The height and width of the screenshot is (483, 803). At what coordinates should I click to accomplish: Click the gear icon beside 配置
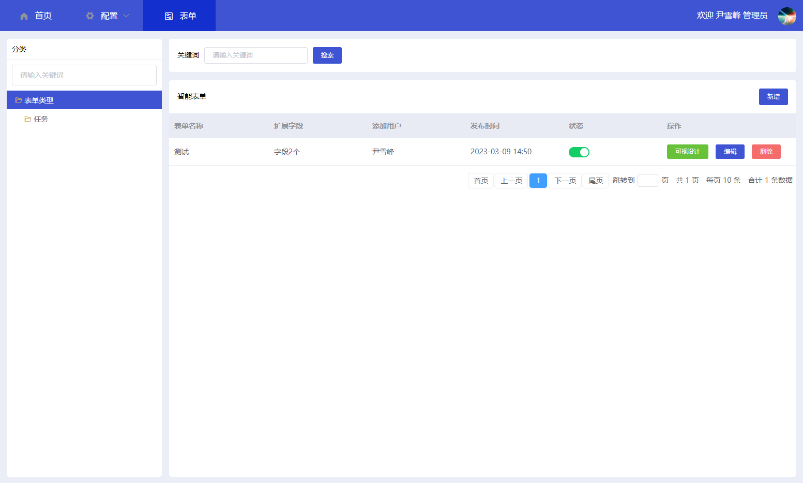pos(90,16)
